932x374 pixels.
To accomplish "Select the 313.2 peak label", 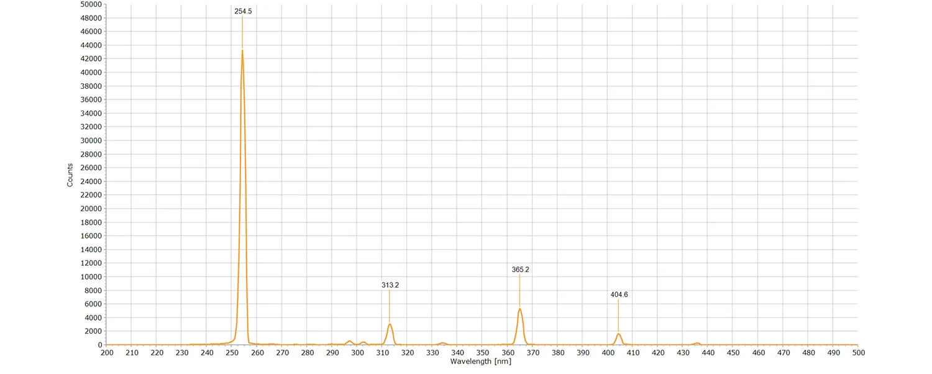I will [x=390, y=285].
